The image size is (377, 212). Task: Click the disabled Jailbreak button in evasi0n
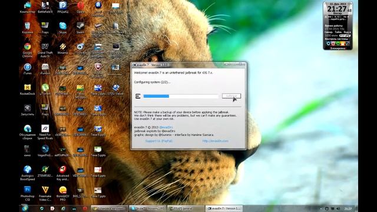232,96
